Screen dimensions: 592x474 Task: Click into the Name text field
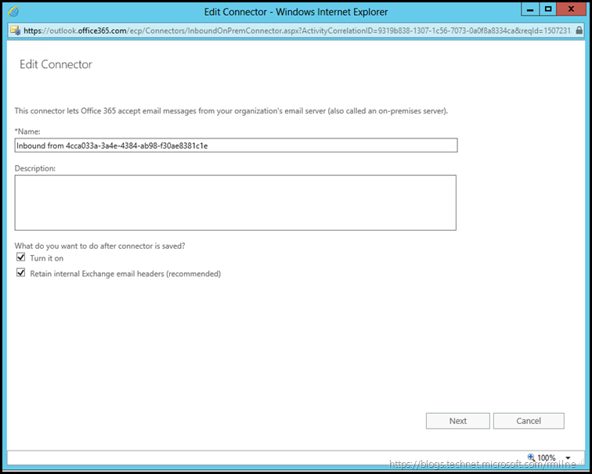point(236,145)
